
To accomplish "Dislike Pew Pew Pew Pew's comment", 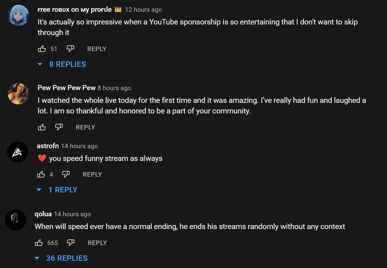I will 59,127.
